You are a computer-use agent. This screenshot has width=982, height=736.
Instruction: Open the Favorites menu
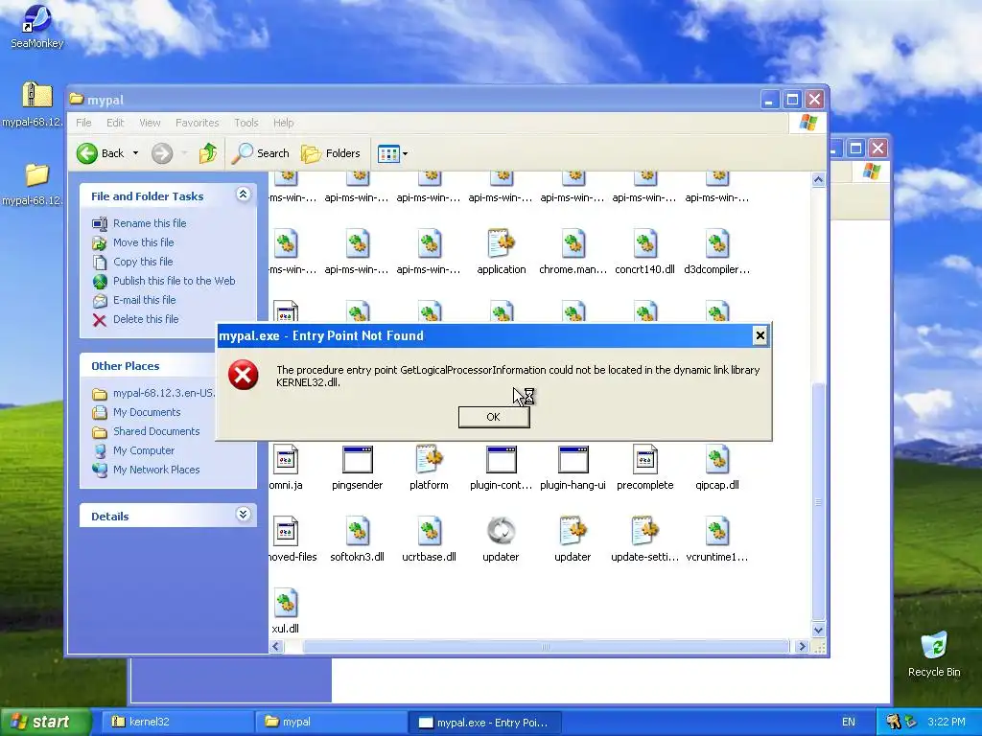point(198,123)
